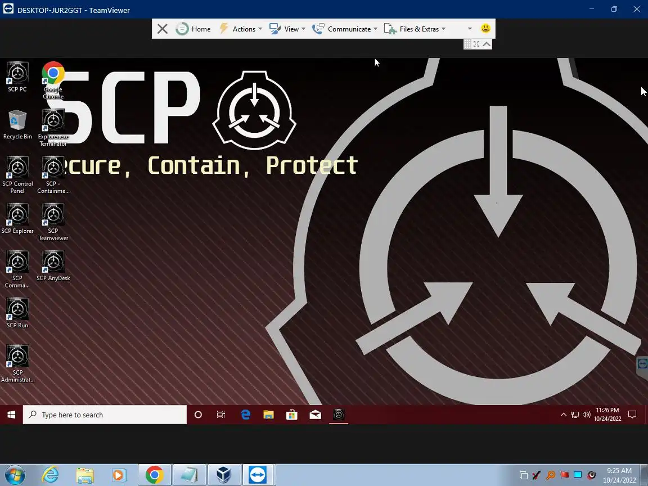Screen dimensions: 648x486
Task: Click the red speaker tray icon
Action: (591, 475)
